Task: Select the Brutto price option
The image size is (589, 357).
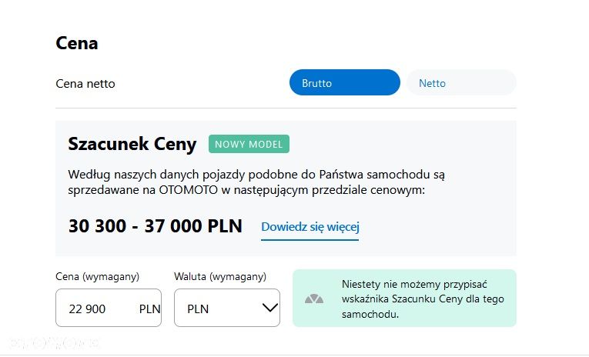Action: coord(344,82)
